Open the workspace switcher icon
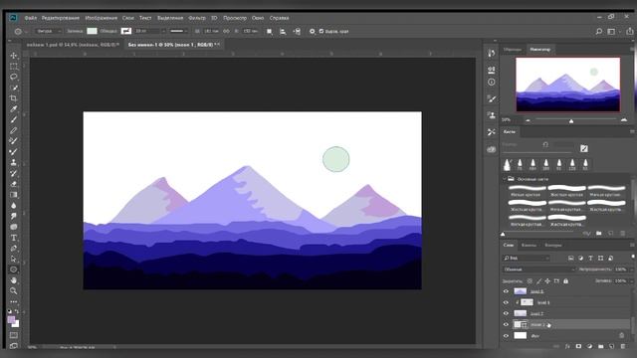 point(611,31)
